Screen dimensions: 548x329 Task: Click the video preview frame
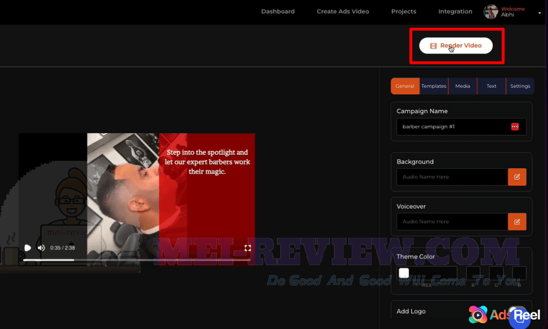pos(136,199)
